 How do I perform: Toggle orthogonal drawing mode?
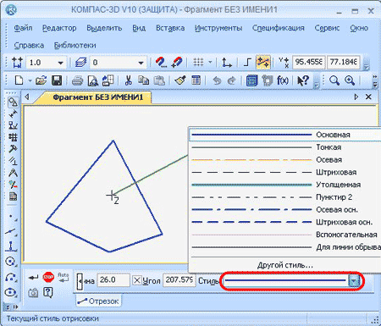click(x=247, y=62)
